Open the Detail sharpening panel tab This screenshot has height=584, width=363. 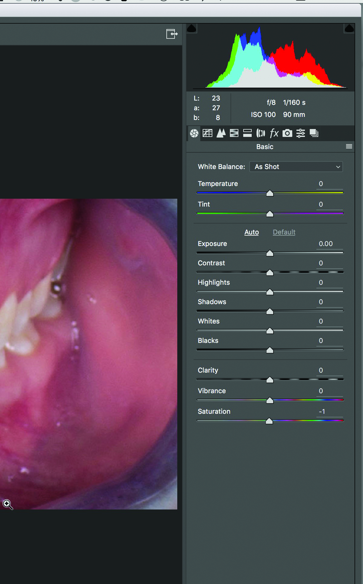coord(221,133)
